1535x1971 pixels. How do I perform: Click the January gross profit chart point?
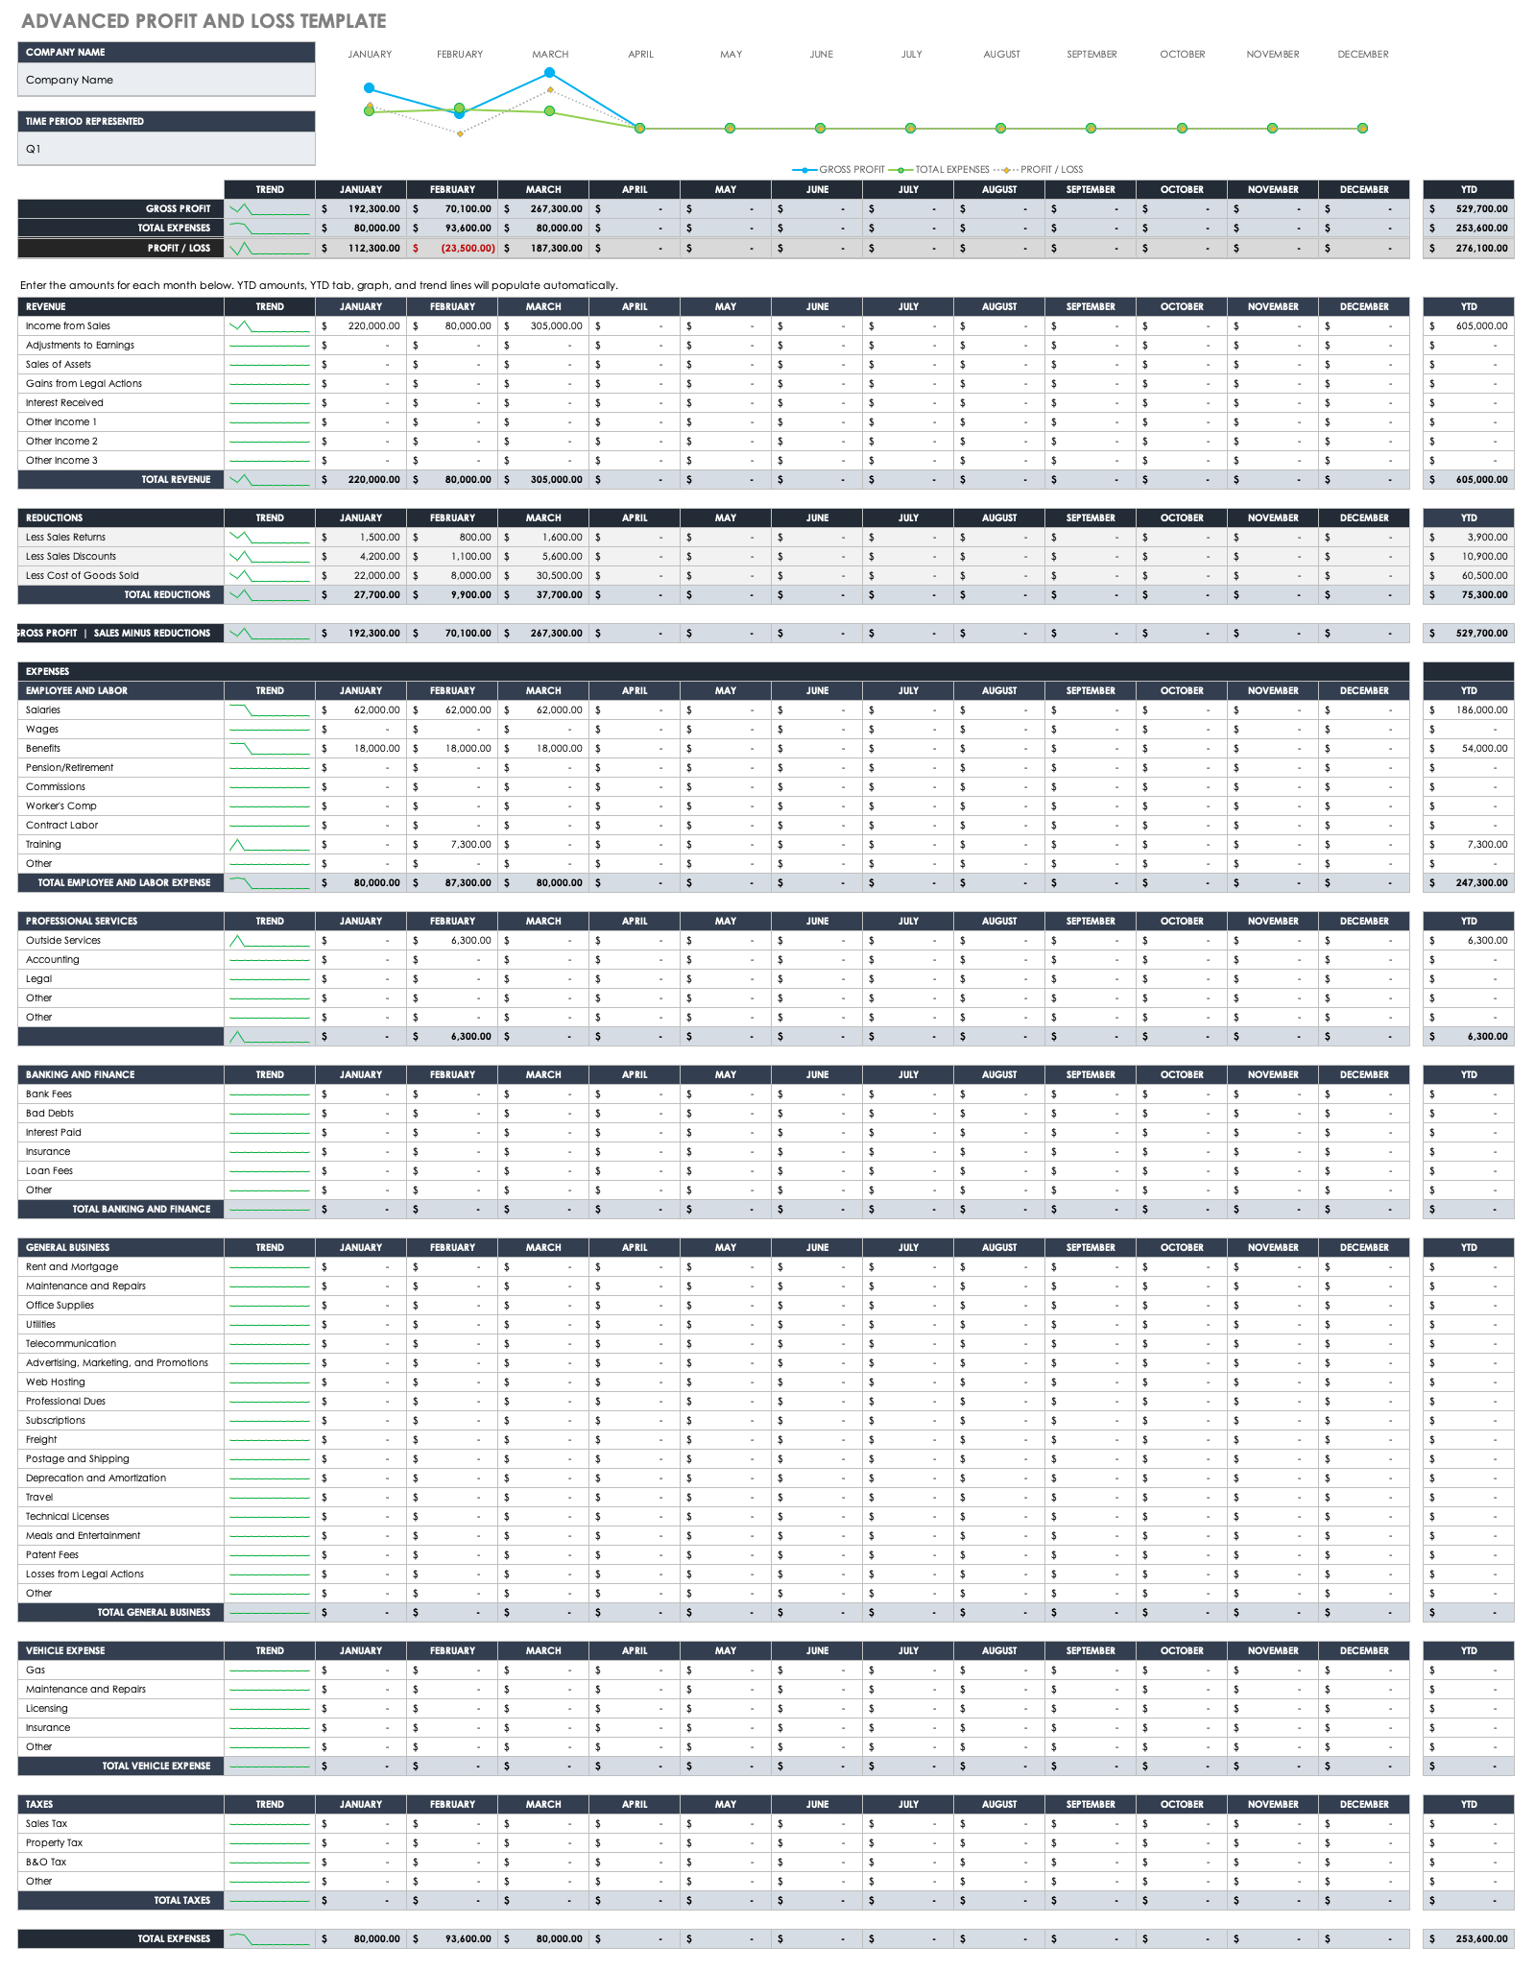[x=369, y=87]
